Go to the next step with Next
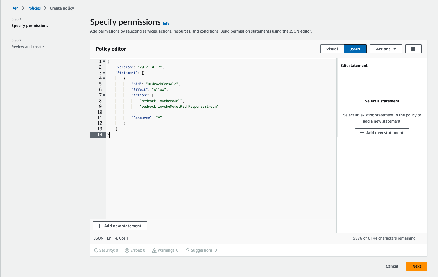The height and width of the screenshot is (277, 439). [x=417, y=266]
